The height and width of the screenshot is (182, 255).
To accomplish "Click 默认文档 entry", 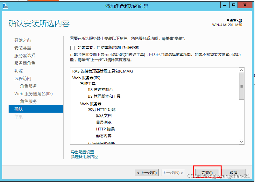I will [x=104, y=116].
